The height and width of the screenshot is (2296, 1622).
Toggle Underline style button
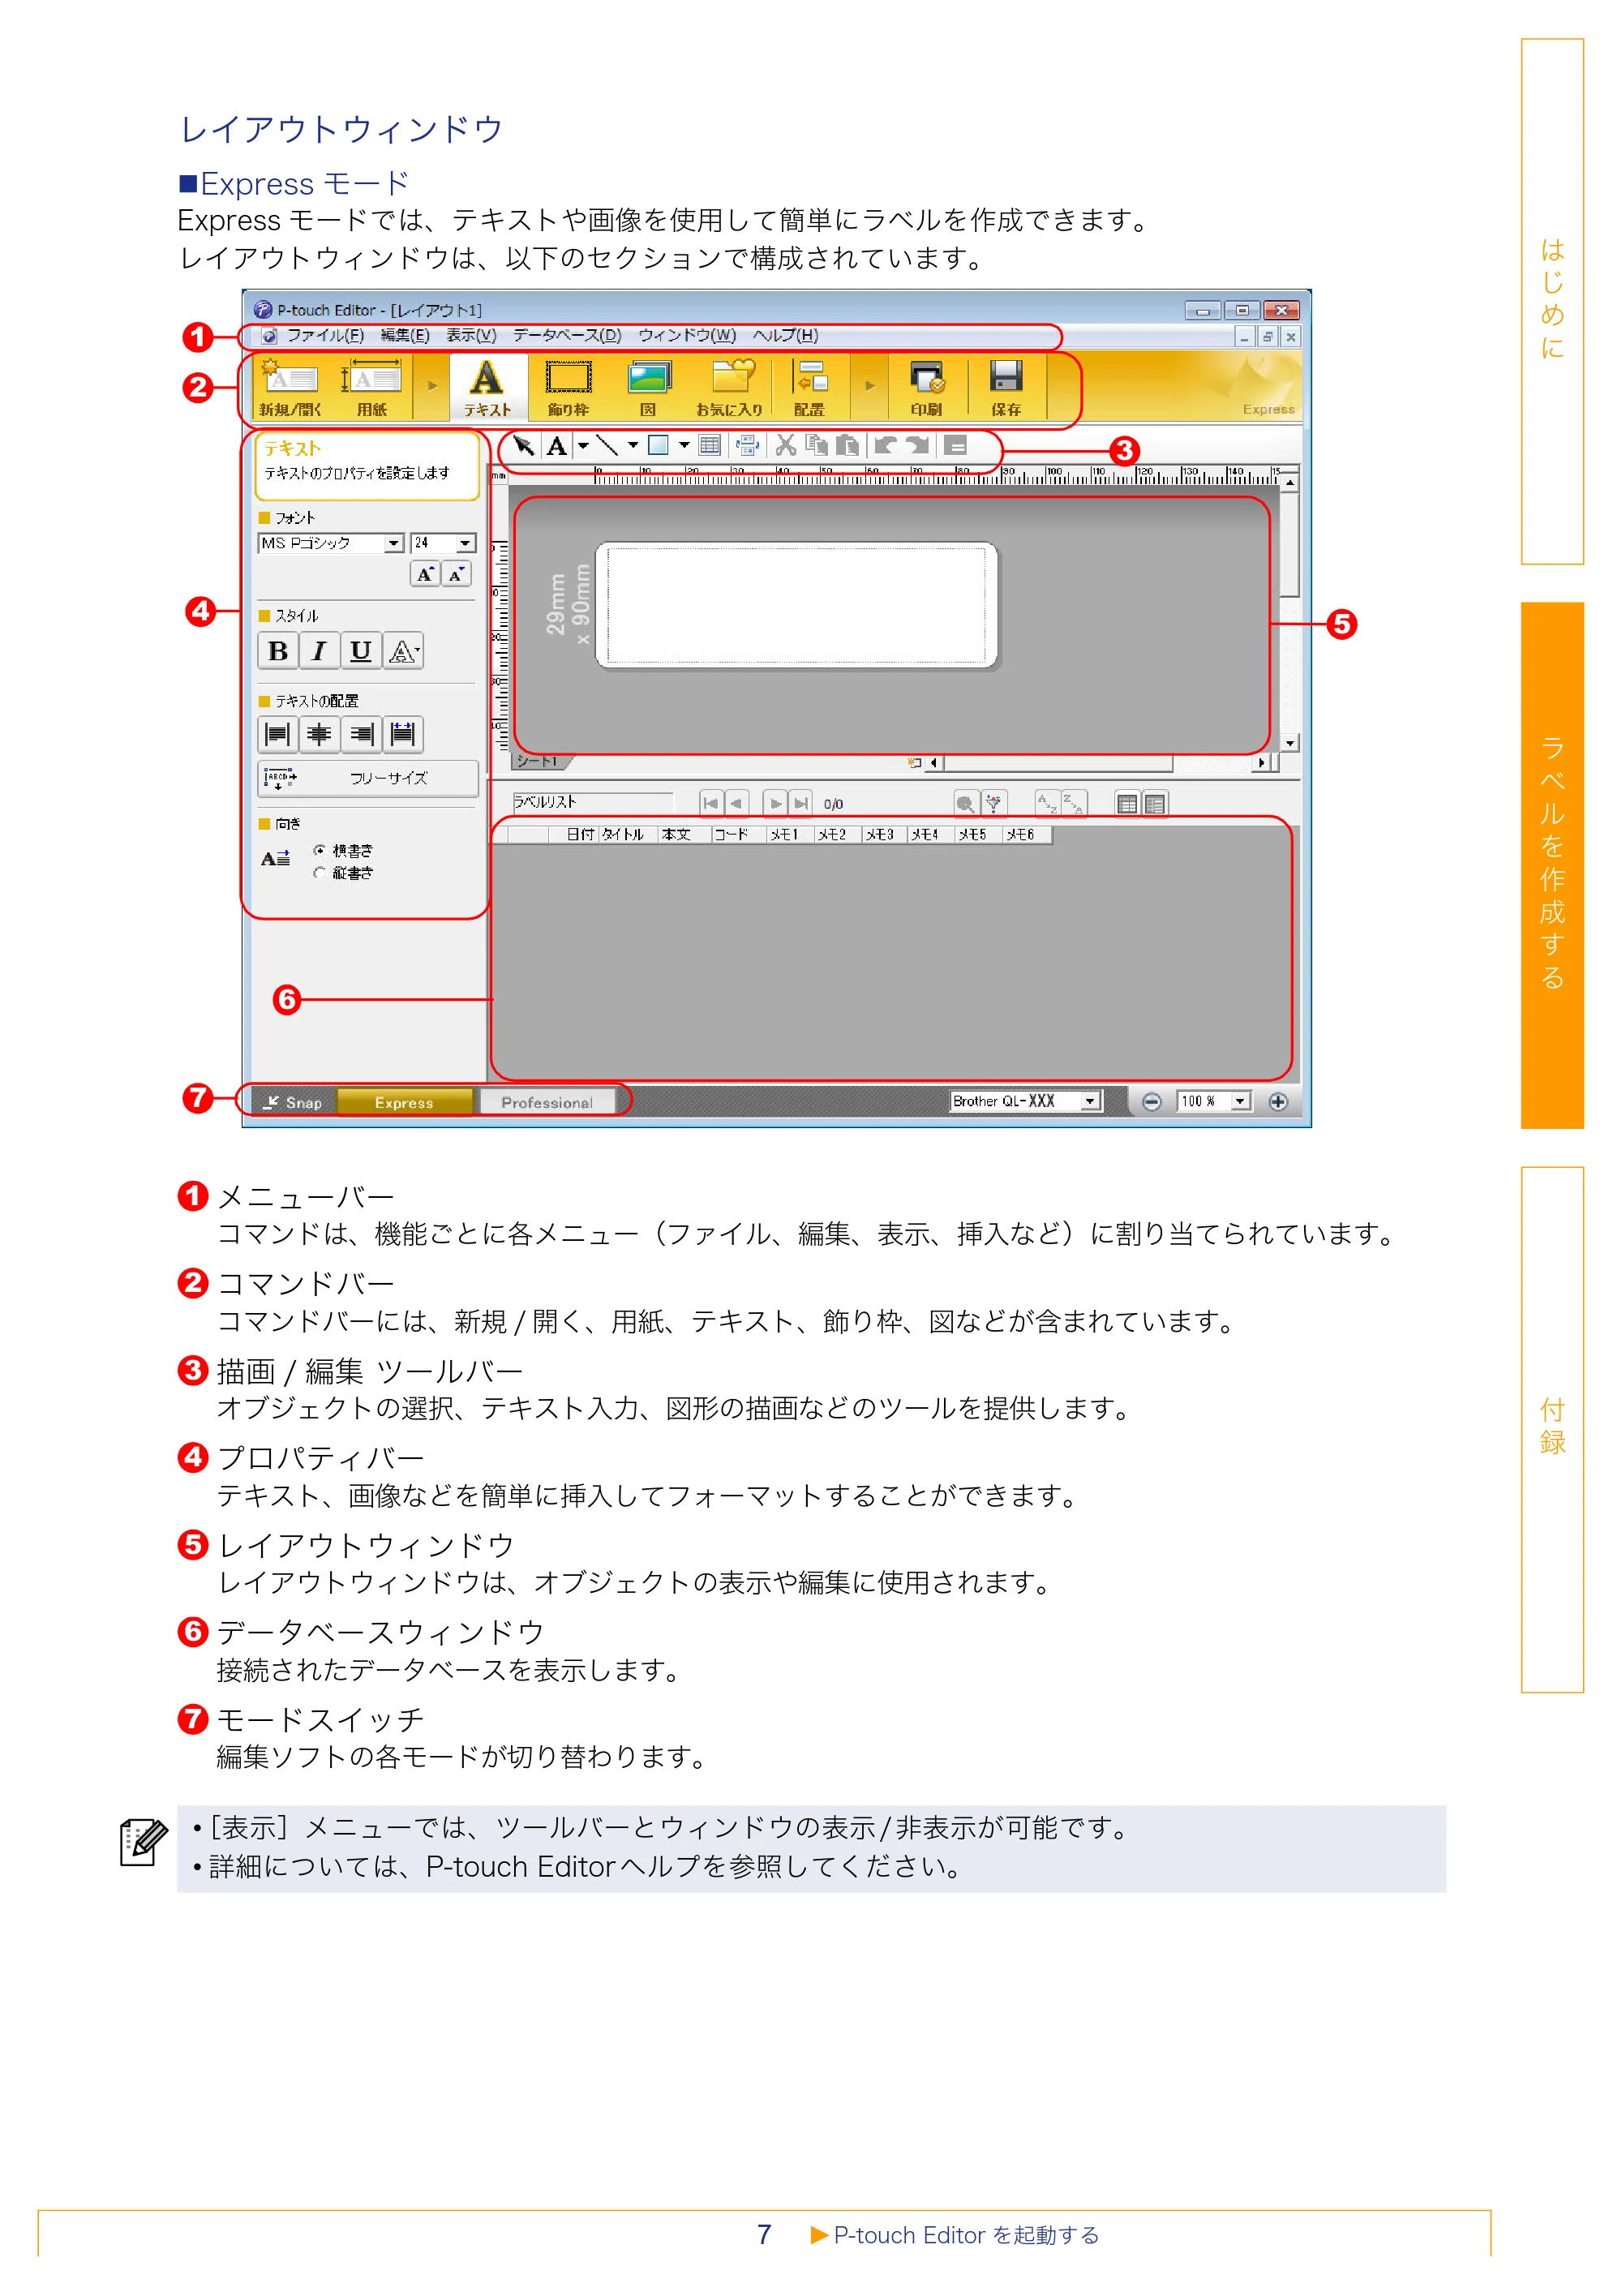361,651
